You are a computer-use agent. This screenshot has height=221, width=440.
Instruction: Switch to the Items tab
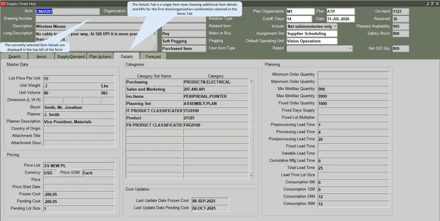[41, 56]
